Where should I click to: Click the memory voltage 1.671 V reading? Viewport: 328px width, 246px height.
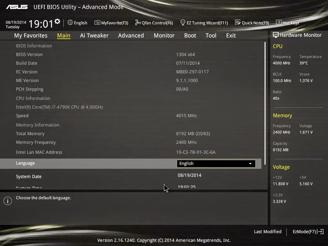pyautogui.click(x=306, y=132)
